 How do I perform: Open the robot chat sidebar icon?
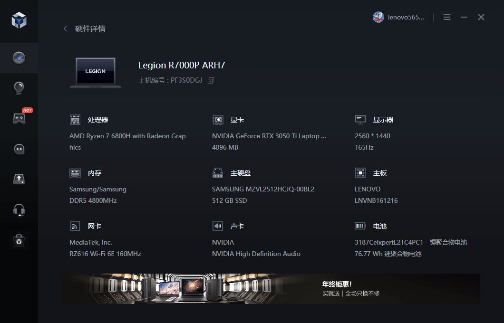tap(19, 149)
